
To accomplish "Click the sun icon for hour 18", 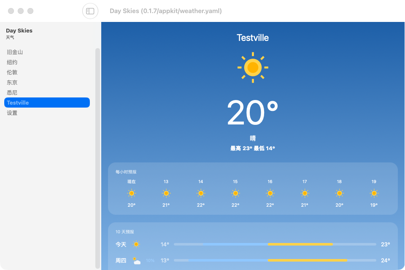I will click(x=339, y=193).
